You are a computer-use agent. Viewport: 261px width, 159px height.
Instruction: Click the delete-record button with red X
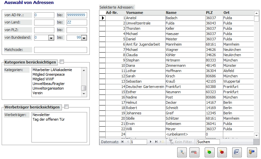[x=194, y=152]
